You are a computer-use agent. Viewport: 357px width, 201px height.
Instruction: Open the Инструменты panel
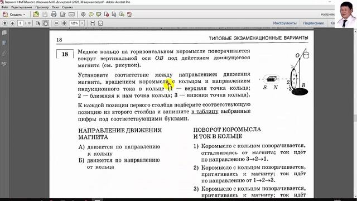285,23
